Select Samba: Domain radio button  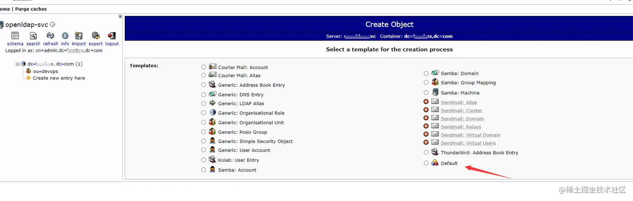point(426,73)
